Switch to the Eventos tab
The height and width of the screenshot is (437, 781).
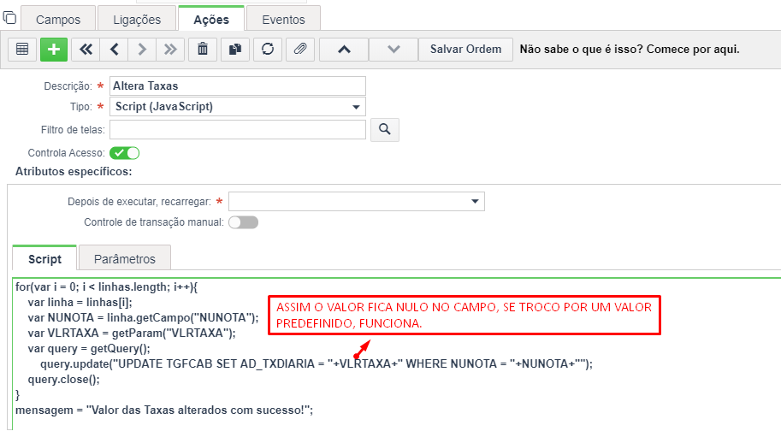tap(284, 19)
